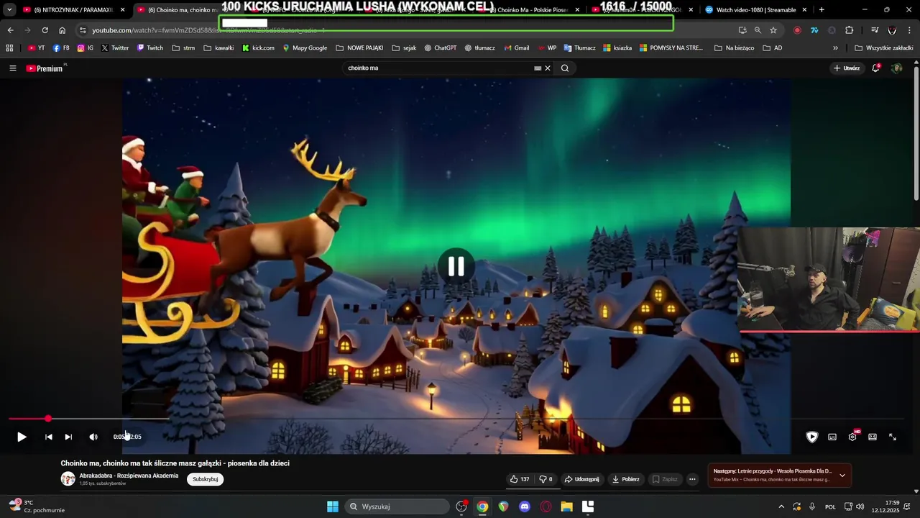Expand the Następny playlist panel chevron

(x=842, y=476)
